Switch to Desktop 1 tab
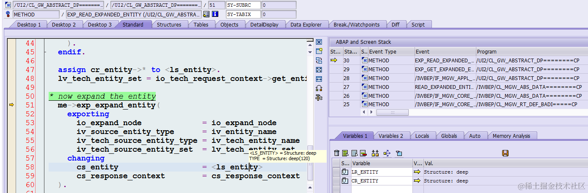Screen dimensions: 588x193 pyautogui.click(x=29, y=24)
